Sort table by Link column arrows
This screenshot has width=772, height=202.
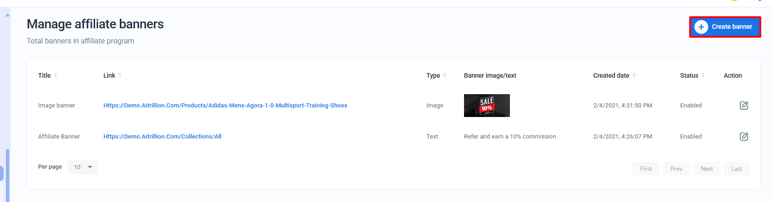[120, 75]
